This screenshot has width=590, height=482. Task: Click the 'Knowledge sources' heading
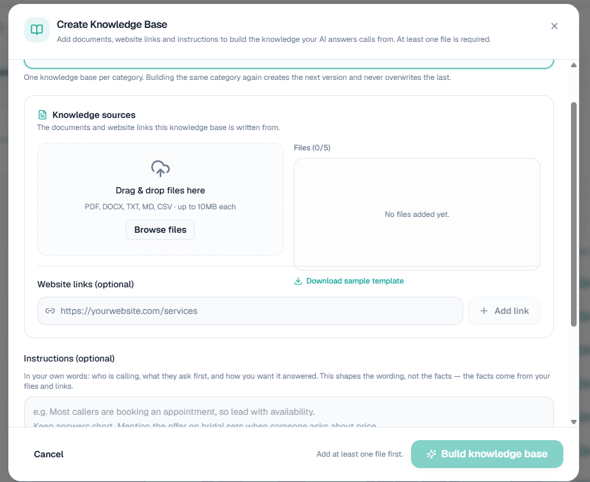coord(94,115)
